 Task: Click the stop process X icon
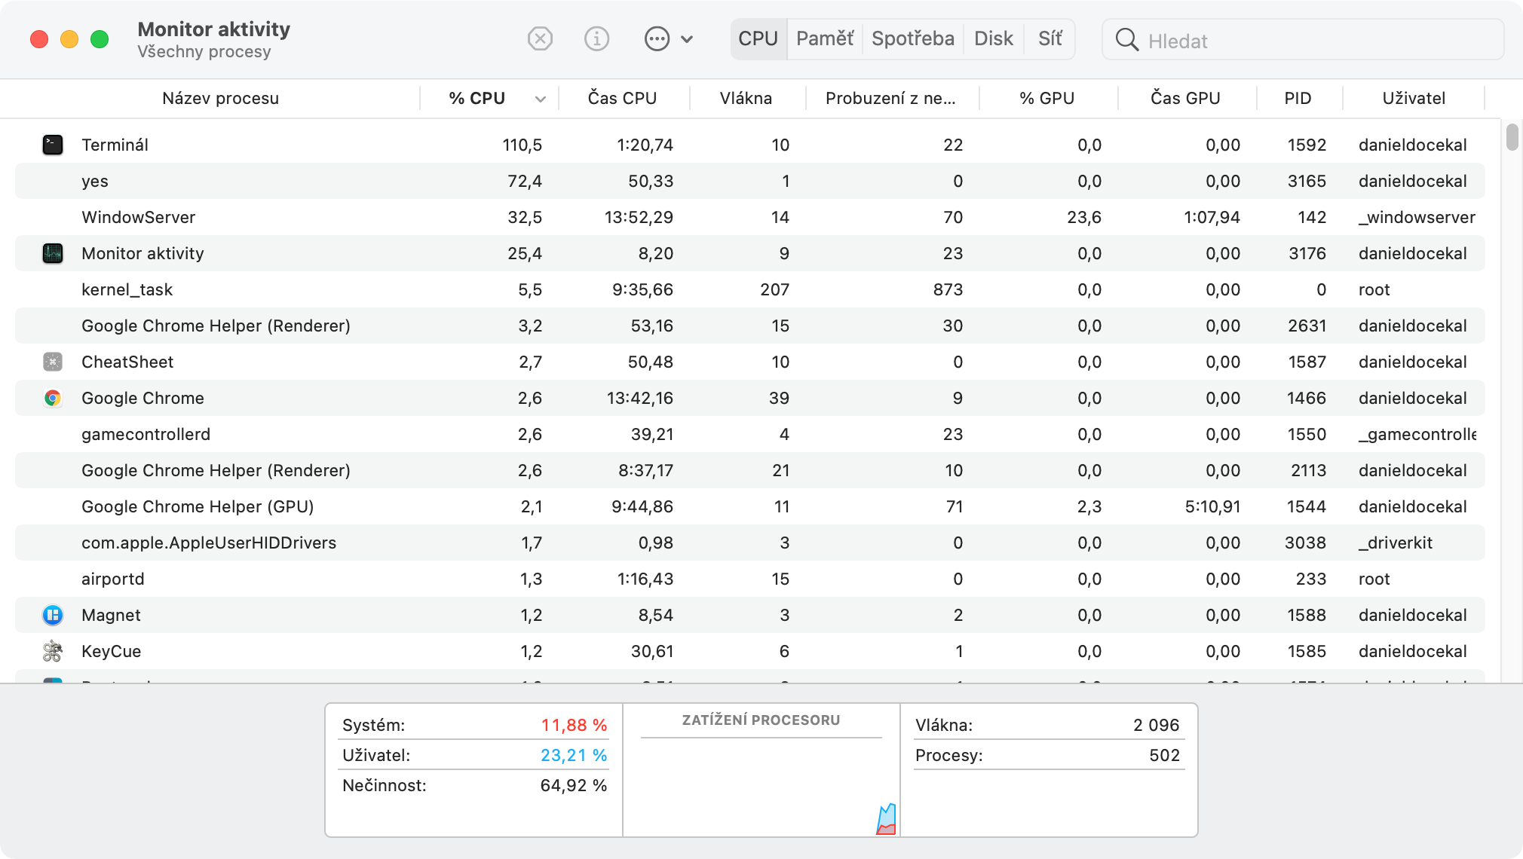(x=540, y=38)
